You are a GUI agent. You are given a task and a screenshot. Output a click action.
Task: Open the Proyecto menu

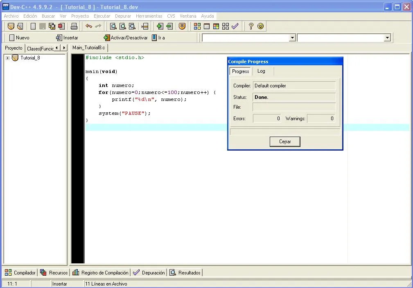pyautogui.click(x=80, y=16)
